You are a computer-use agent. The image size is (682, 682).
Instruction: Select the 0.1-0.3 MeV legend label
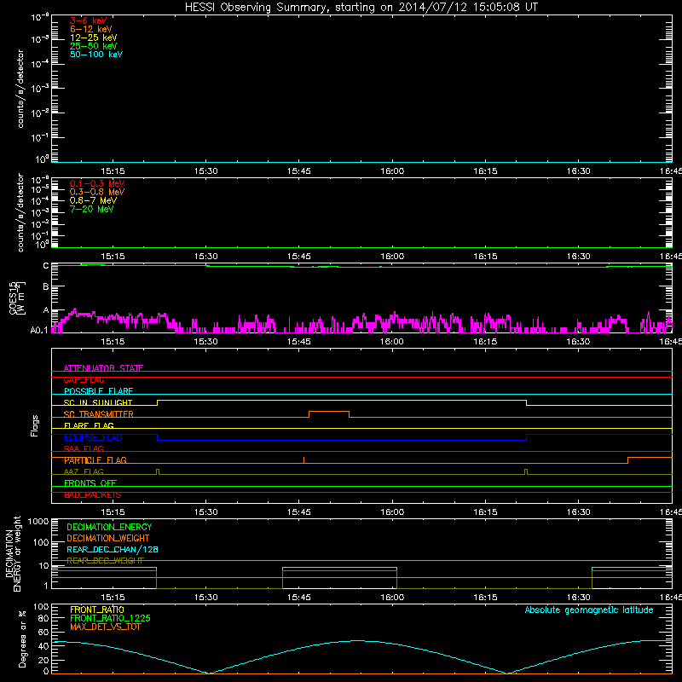[97, 183]
